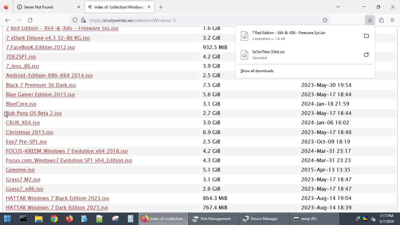400x225 pixels.
Task: Open File Explorer from the taskbar
Action: 38,219
